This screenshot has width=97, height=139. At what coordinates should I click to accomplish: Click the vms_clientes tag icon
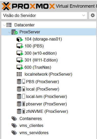(x=14, y=126)
